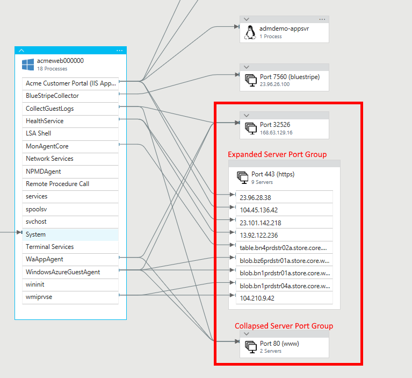Select the blob.bz6prdstr01a.store.core server

(x=284, y=260)
